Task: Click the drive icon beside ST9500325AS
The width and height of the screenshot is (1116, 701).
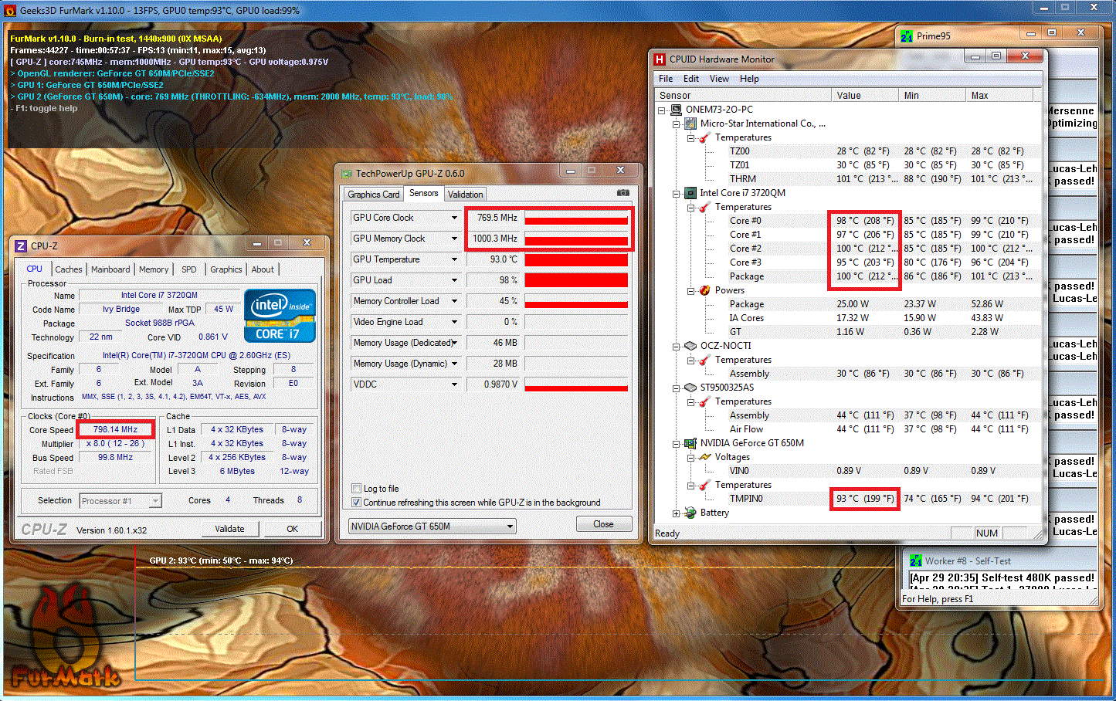Action: (x=690, y=388)
